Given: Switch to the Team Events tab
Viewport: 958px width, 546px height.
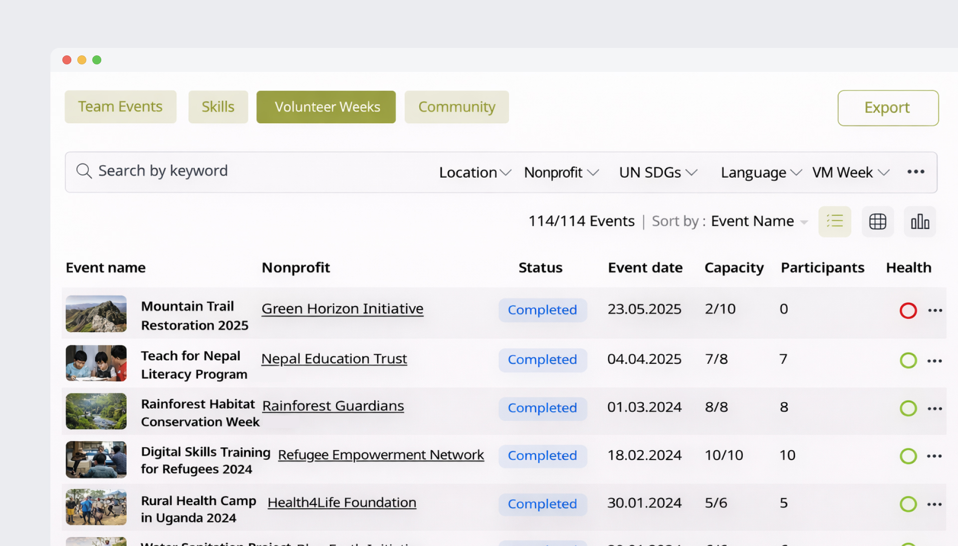Looking at the screenshot, I should coord(120,107).
